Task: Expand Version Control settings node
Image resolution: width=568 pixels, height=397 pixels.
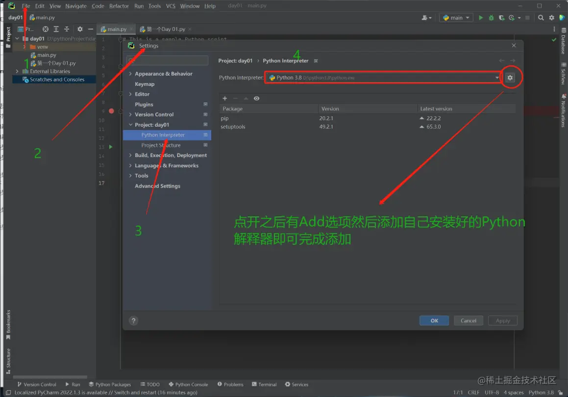Action: pos(130,114)
